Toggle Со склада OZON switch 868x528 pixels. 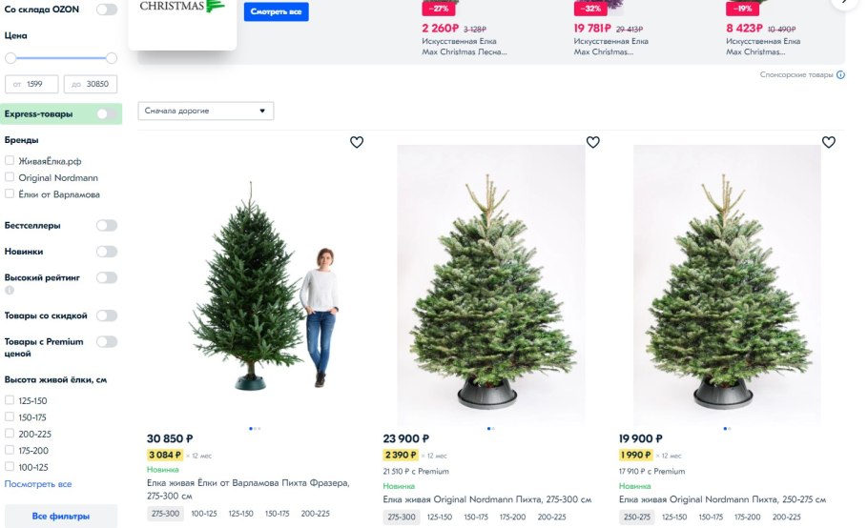107,10
